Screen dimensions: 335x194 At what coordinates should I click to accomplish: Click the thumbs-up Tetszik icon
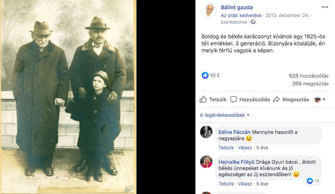203,99
